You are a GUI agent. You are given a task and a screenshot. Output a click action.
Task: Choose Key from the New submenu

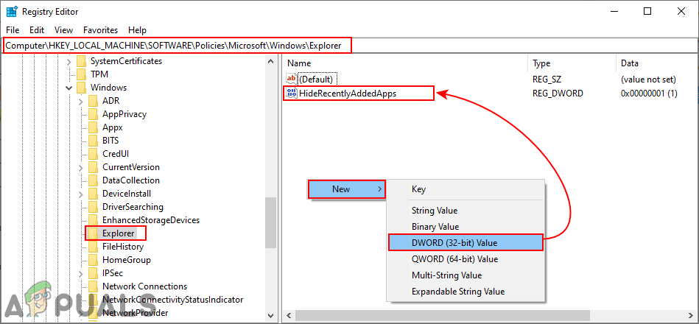[465, 189]
